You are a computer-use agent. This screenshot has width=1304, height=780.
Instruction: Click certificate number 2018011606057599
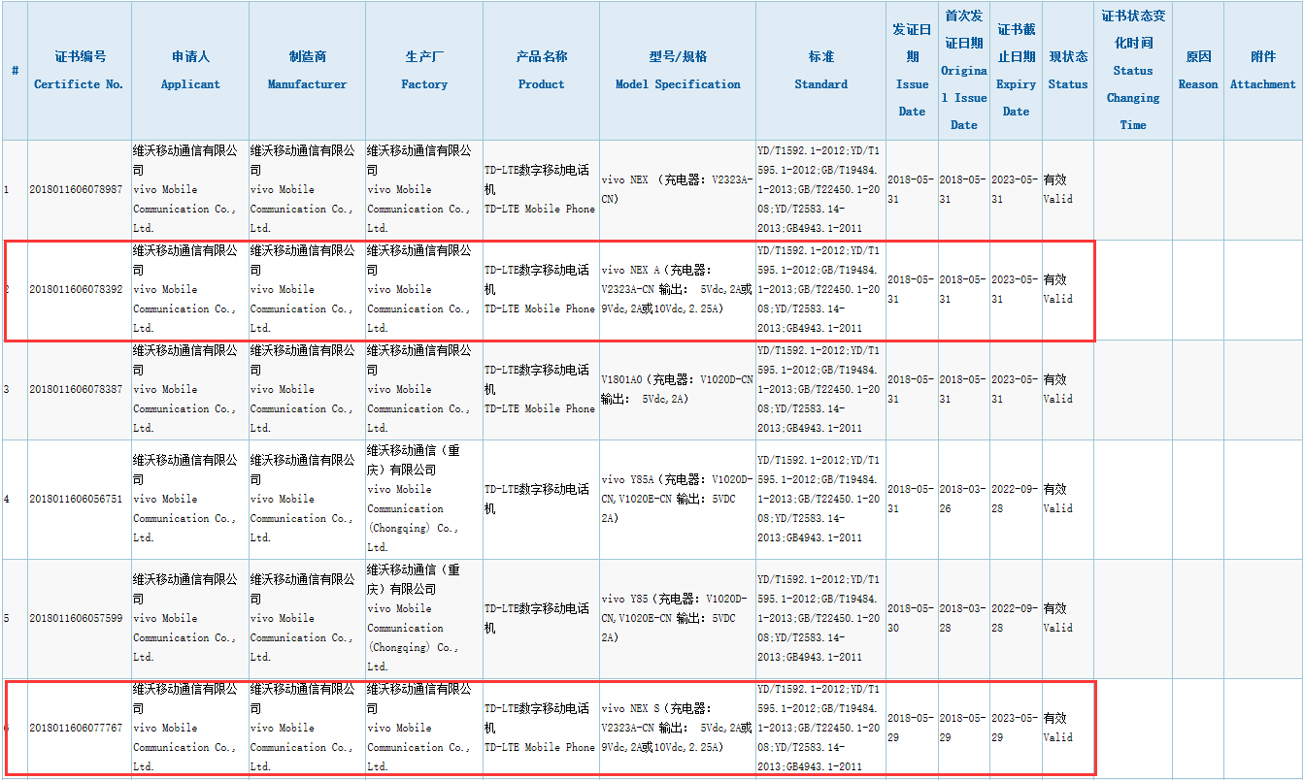pos(77,619)
